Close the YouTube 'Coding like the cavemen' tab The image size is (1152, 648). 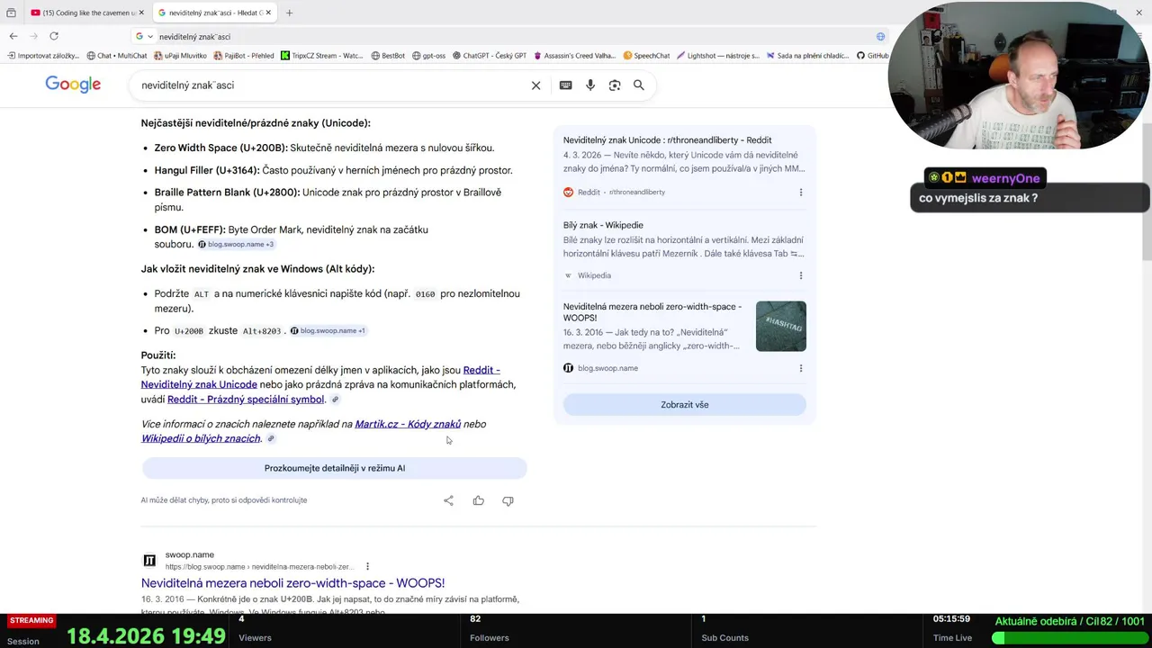click(x=141, y=13)
